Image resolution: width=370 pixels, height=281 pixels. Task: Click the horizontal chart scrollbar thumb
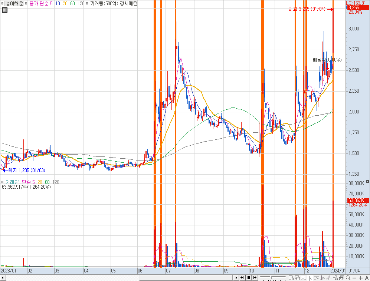coord(186,277)
